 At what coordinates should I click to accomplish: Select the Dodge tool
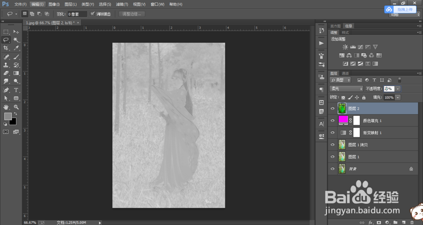coord(16,81)
